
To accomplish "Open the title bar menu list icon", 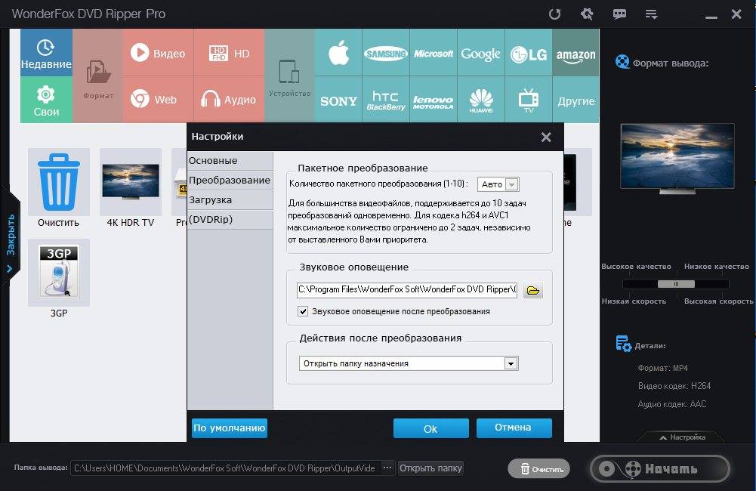I will click(651, 14).
